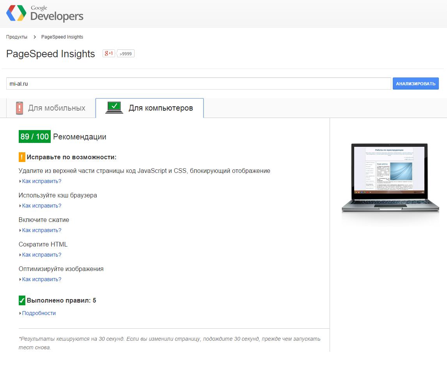
Task: Open the Продукты breadcrumb link
Action: tap(17, 37)
